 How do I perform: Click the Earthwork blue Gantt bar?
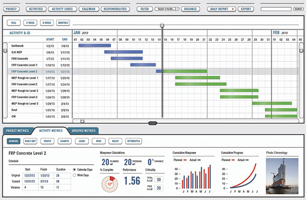(95, 46)
